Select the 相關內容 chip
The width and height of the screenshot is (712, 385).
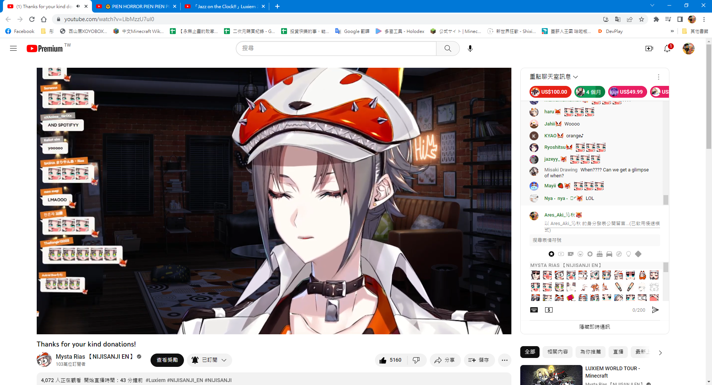[558, 352]
